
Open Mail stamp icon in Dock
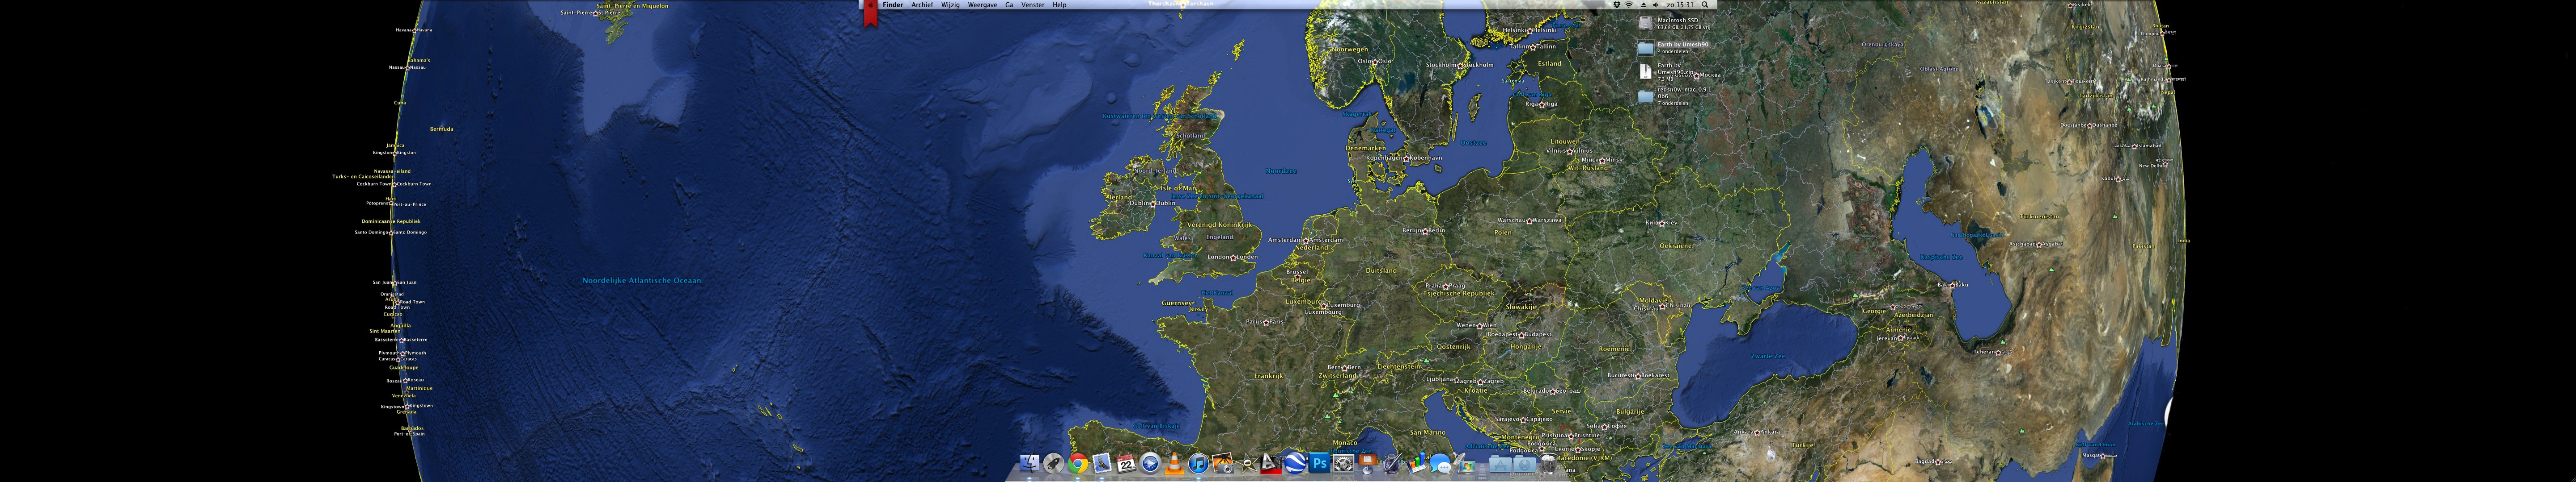1102,464
